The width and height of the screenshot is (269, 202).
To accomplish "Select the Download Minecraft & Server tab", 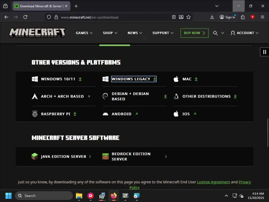I will (41, 6).
